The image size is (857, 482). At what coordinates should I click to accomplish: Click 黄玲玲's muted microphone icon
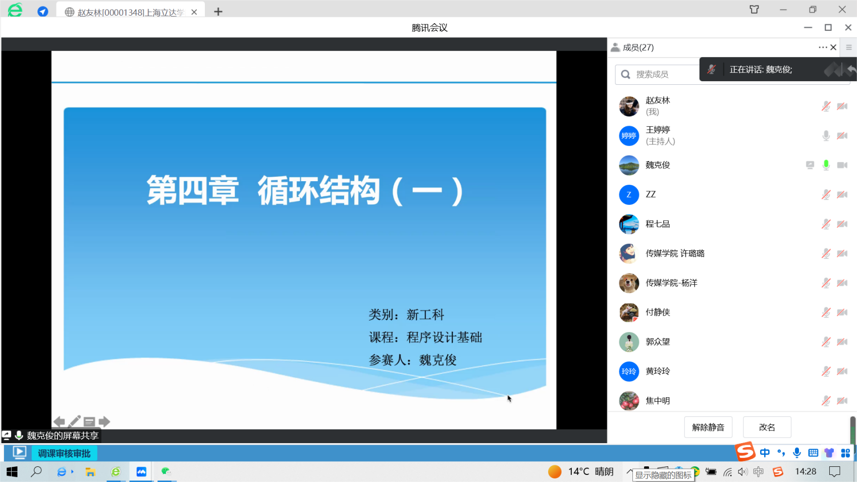(x=826, y=371)
